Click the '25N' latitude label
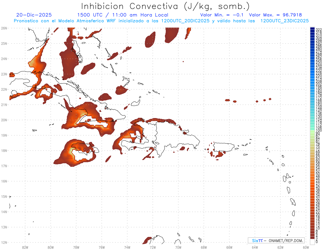Viewport: 325px width, 251px height. (4, 43)
